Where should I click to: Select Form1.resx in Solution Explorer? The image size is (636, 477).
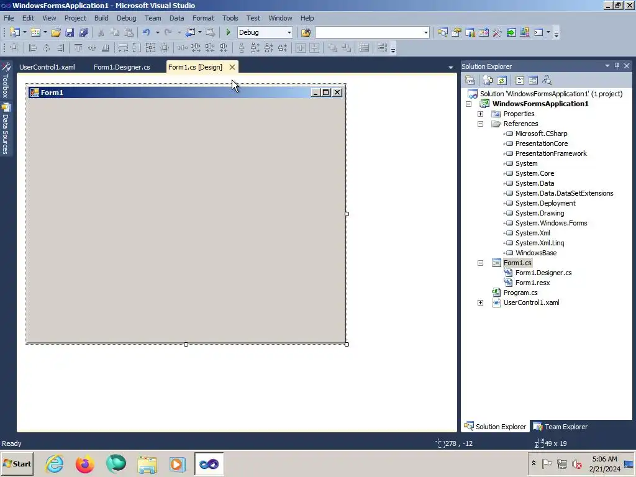532,283
